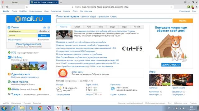Click the calendar icon in Почта panel
The height and width of the screenshot is (111, 199).
pos(49,27)
